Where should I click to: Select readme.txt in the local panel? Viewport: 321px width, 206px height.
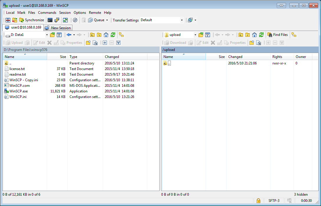click(x=18, y=74)
